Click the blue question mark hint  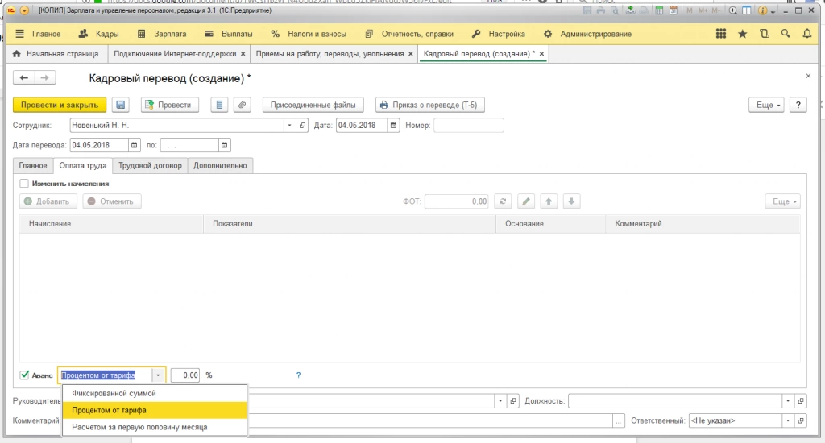point(298,375)
